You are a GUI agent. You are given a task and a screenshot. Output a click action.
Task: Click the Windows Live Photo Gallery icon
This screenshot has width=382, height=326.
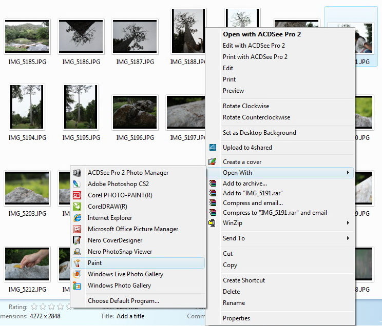(x=77, y=274)
